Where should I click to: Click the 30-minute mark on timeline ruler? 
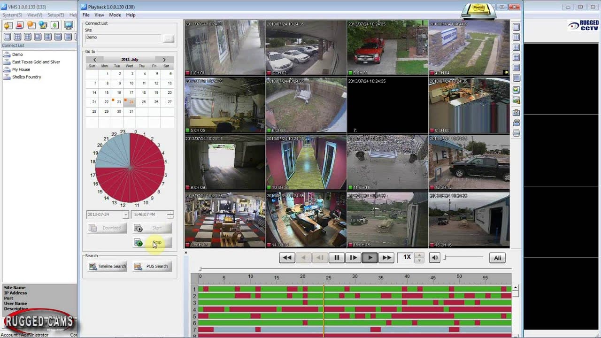(355, 277)
